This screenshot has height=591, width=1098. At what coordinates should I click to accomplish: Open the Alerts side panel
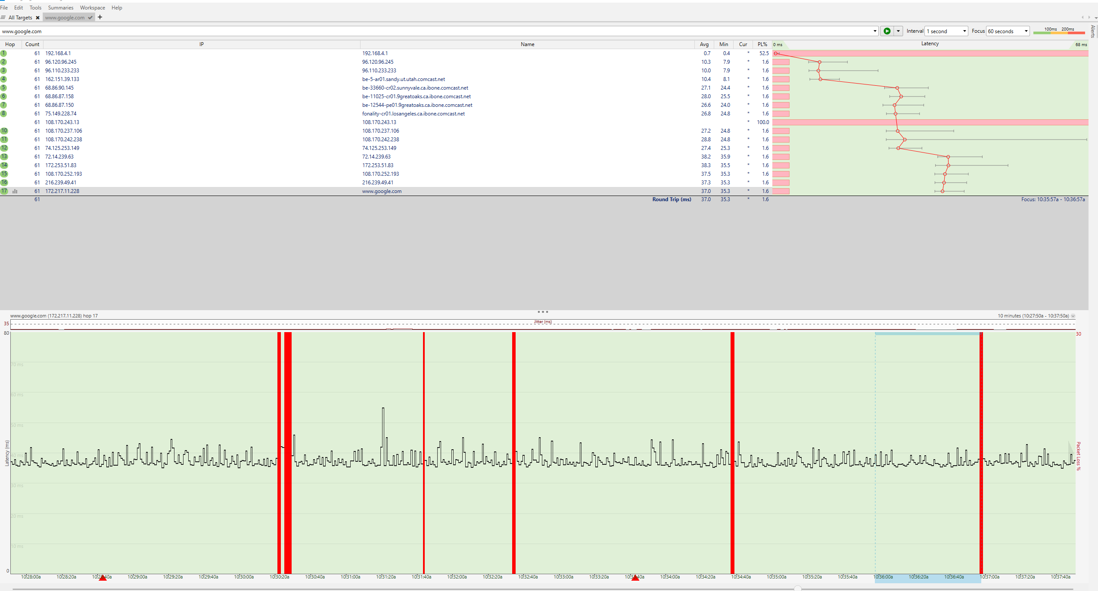[1093, 31]
